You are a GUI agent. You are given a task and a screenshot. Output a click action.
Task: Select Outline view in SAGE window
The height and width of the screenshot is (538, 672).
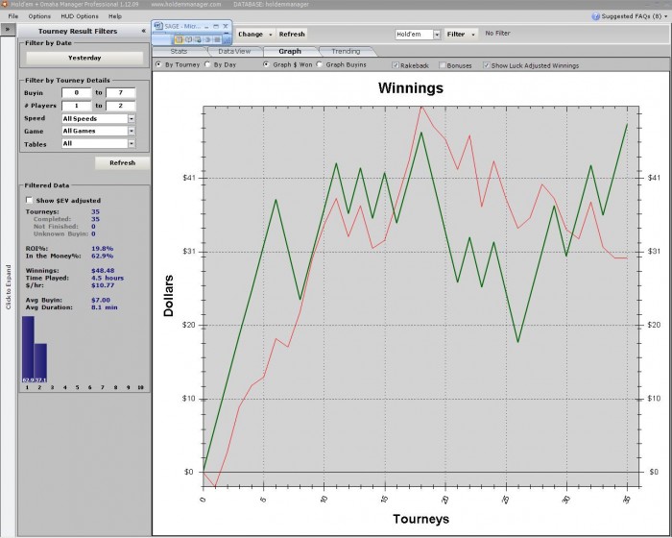pos(207,39)
